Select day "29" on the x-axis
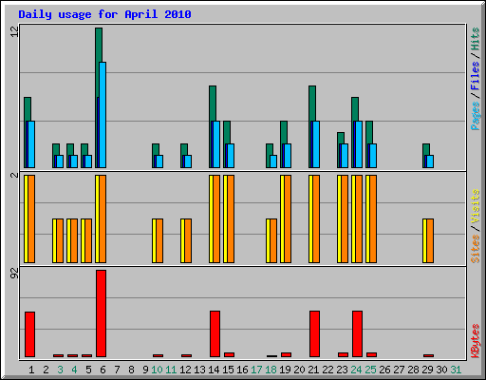 [427, 370]
